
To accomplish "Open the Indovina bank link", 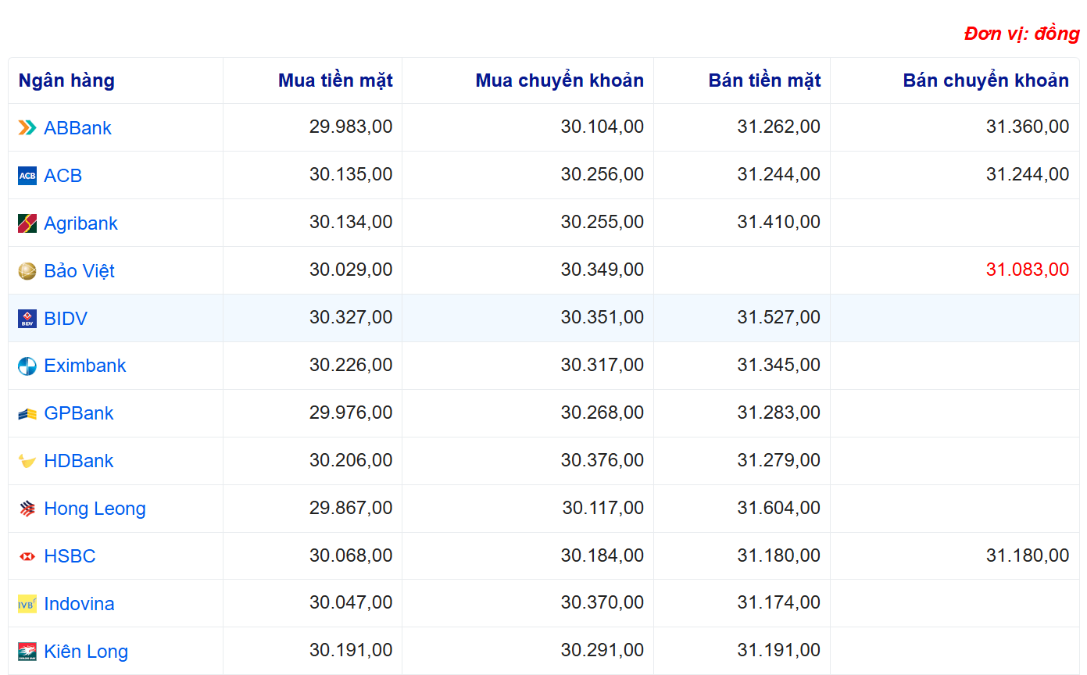I will coord(79,604).
